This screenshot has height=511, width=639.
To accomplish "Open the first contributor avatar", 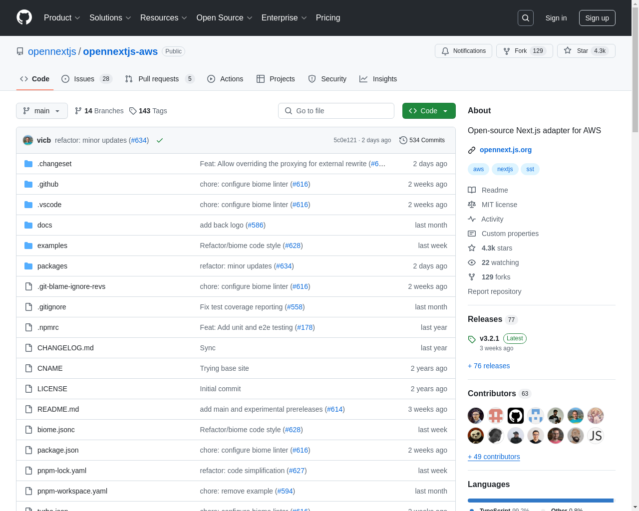I will coord(476,416).
